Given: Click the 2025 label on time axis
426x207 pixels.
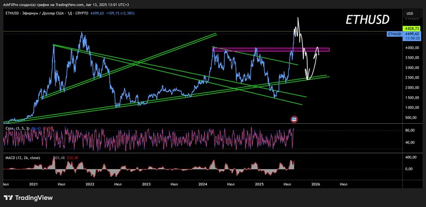Looking at the screenshot, I should [x=259, y=184].
